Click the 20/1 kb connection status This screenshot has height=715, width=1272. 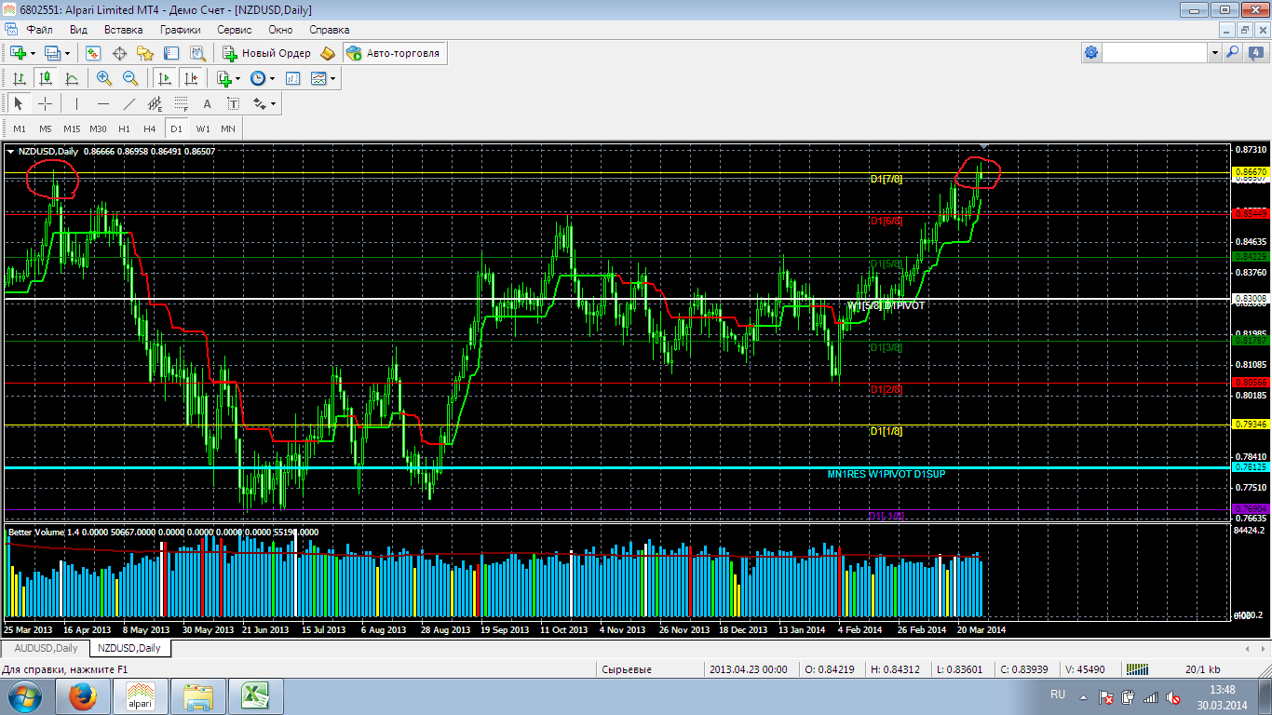click(x=1203, y=668)
